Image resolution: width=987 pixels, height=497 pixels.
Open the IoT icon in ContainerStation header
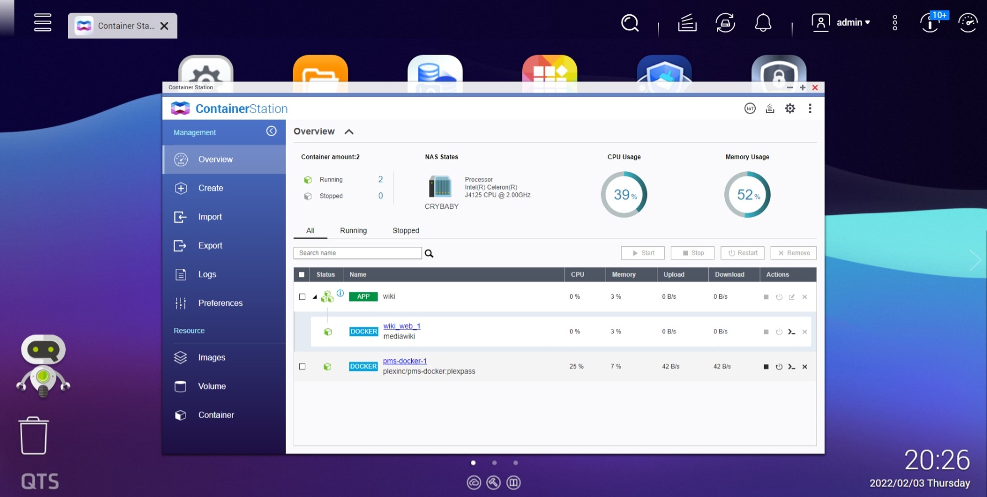[x=750, y=109]
